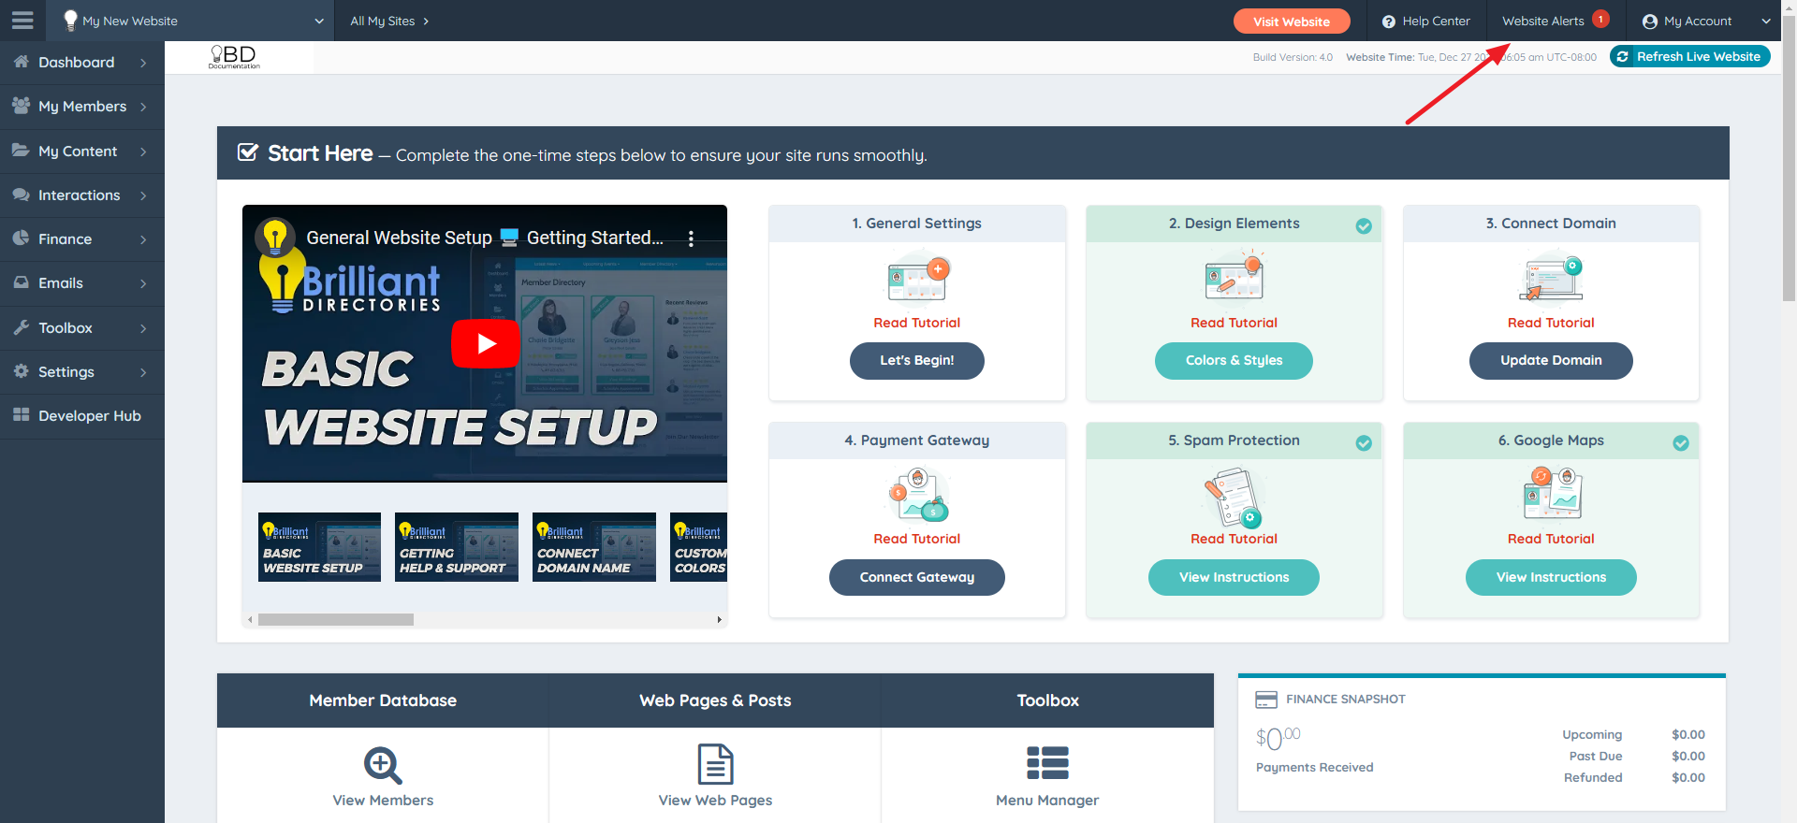
Task: Select the Toolbox tab header
Action: point(1047,700)
